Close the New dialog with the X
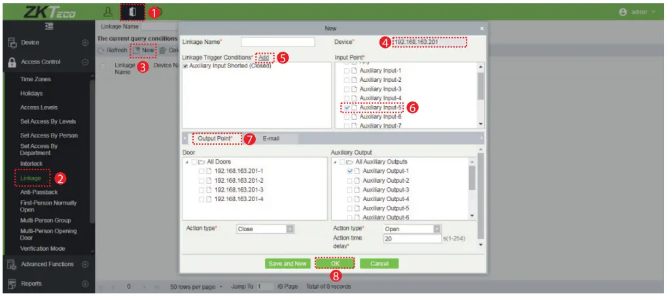The height and width of the screenshot is (296, 668). click(x=482, y=29)
